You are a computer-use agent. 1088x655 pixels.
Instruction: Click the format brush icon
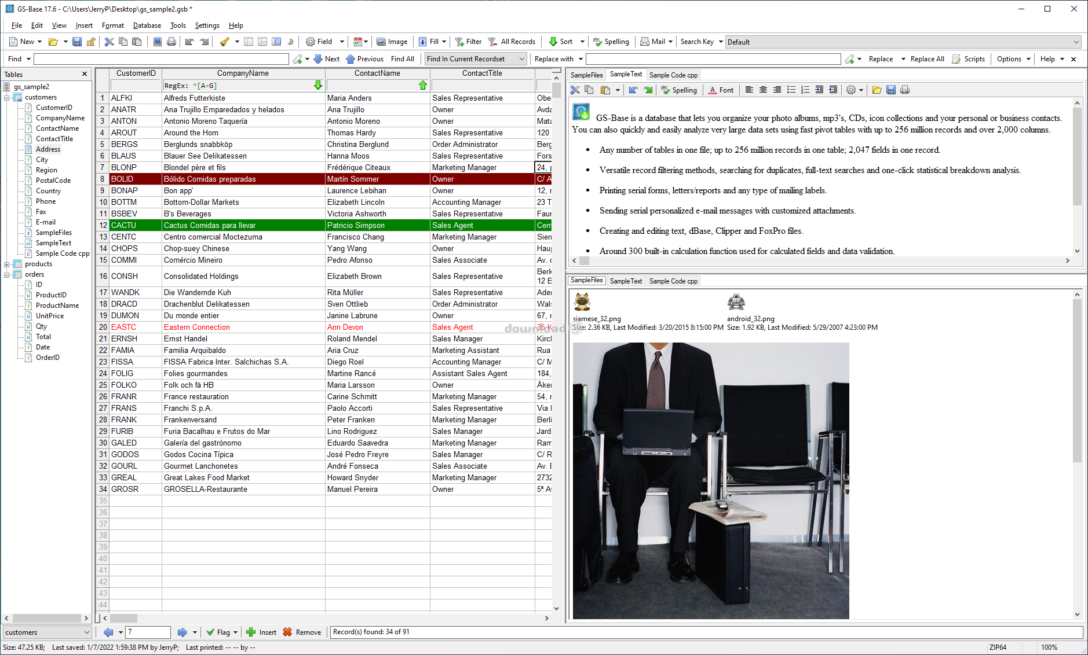[225, 42]
